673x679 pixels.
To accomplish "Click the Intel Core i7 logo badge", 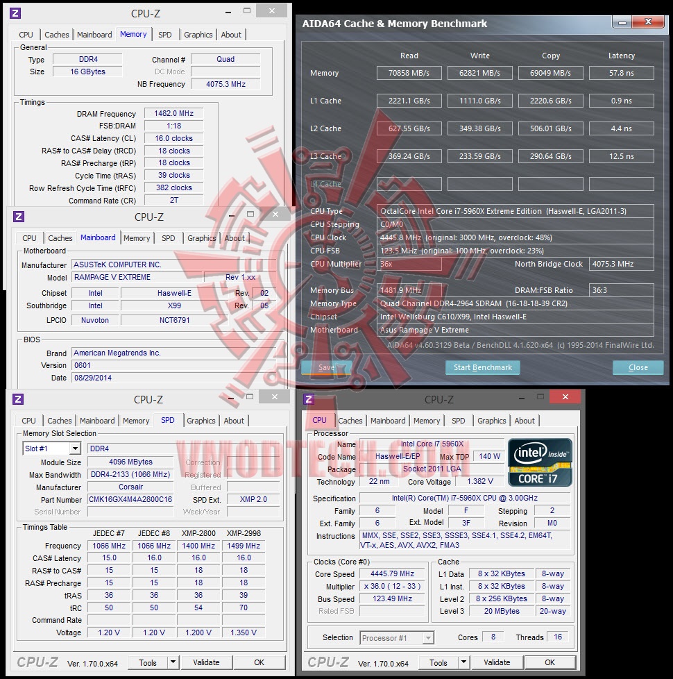I will point(540,462).
